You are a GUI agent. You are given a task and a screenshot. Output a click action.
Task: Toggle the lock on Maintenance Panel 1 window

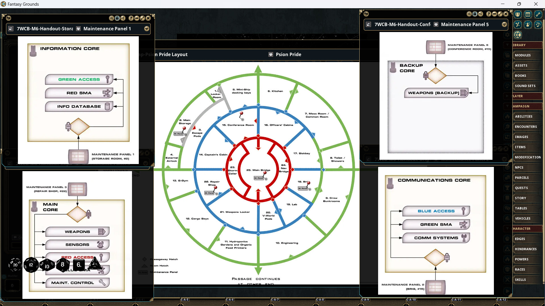tap(117, 18)
